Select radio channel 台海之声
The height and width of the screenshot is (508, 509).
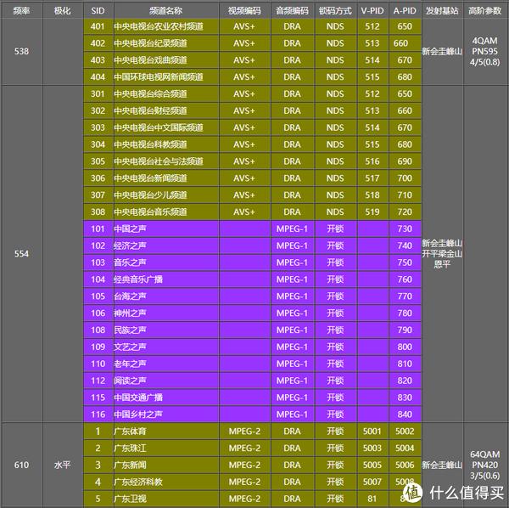[130, 296]
